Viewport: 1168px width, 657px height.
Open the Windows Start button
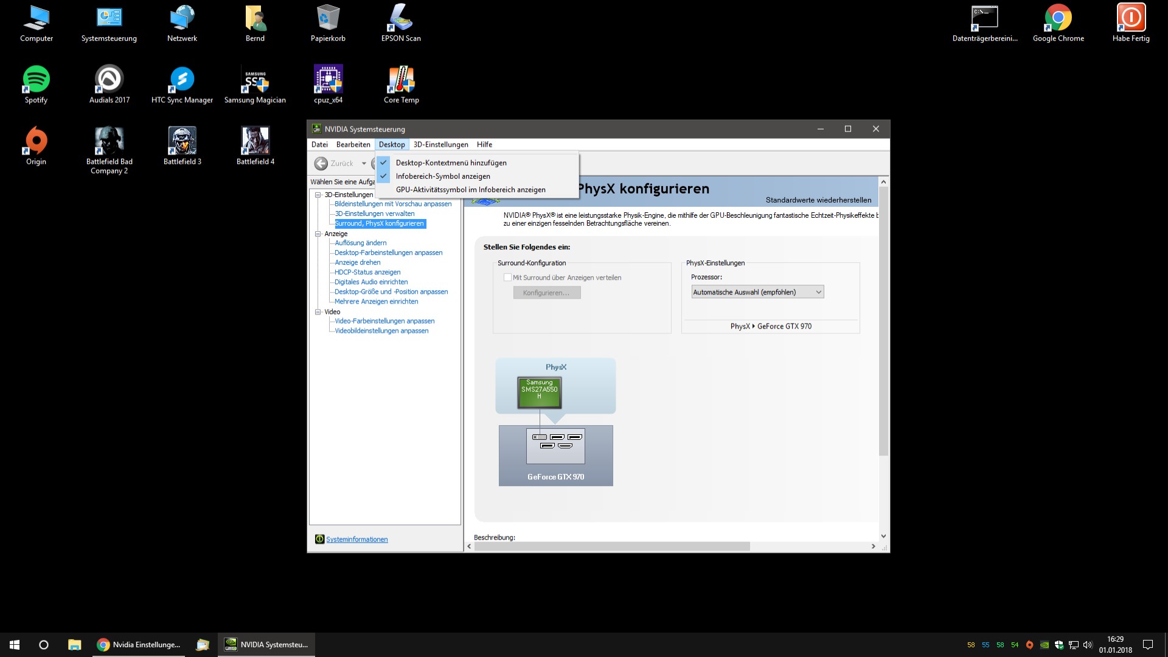click(x=15, y=645)
